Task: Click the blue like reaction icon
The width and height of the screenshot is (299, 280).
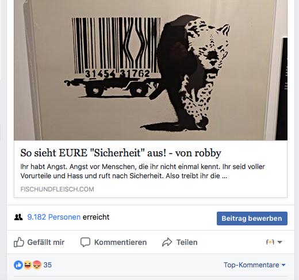Action: pyautogui.click(x=18, y=265)
